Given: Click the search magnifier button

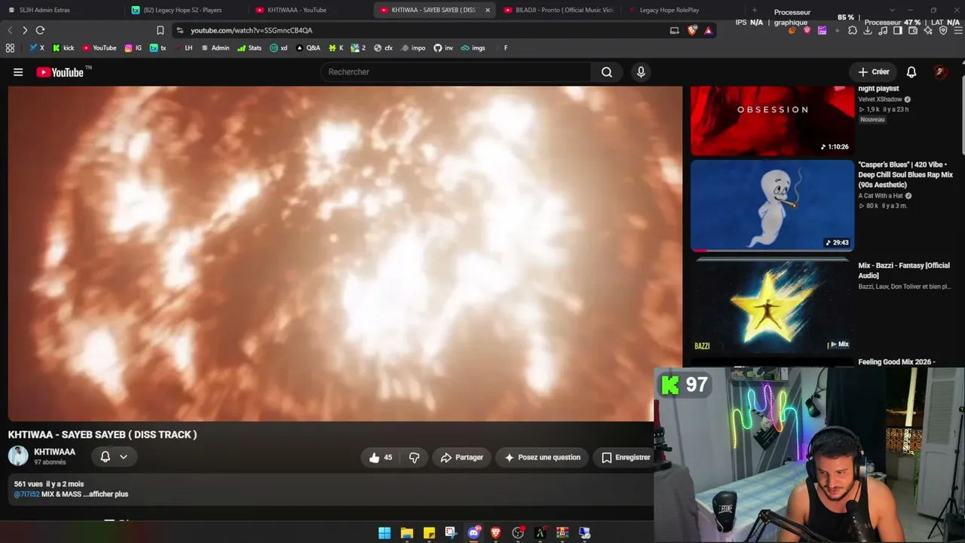Looking at the screenshot, I should point(607,72).
